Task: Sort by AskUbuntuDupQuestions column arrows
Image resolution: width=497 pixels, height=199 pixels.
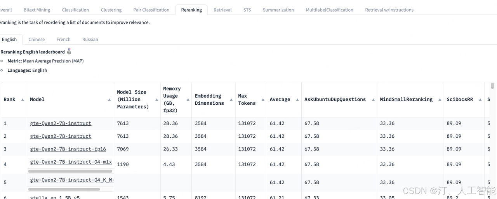Action: (x=373, y=100)
